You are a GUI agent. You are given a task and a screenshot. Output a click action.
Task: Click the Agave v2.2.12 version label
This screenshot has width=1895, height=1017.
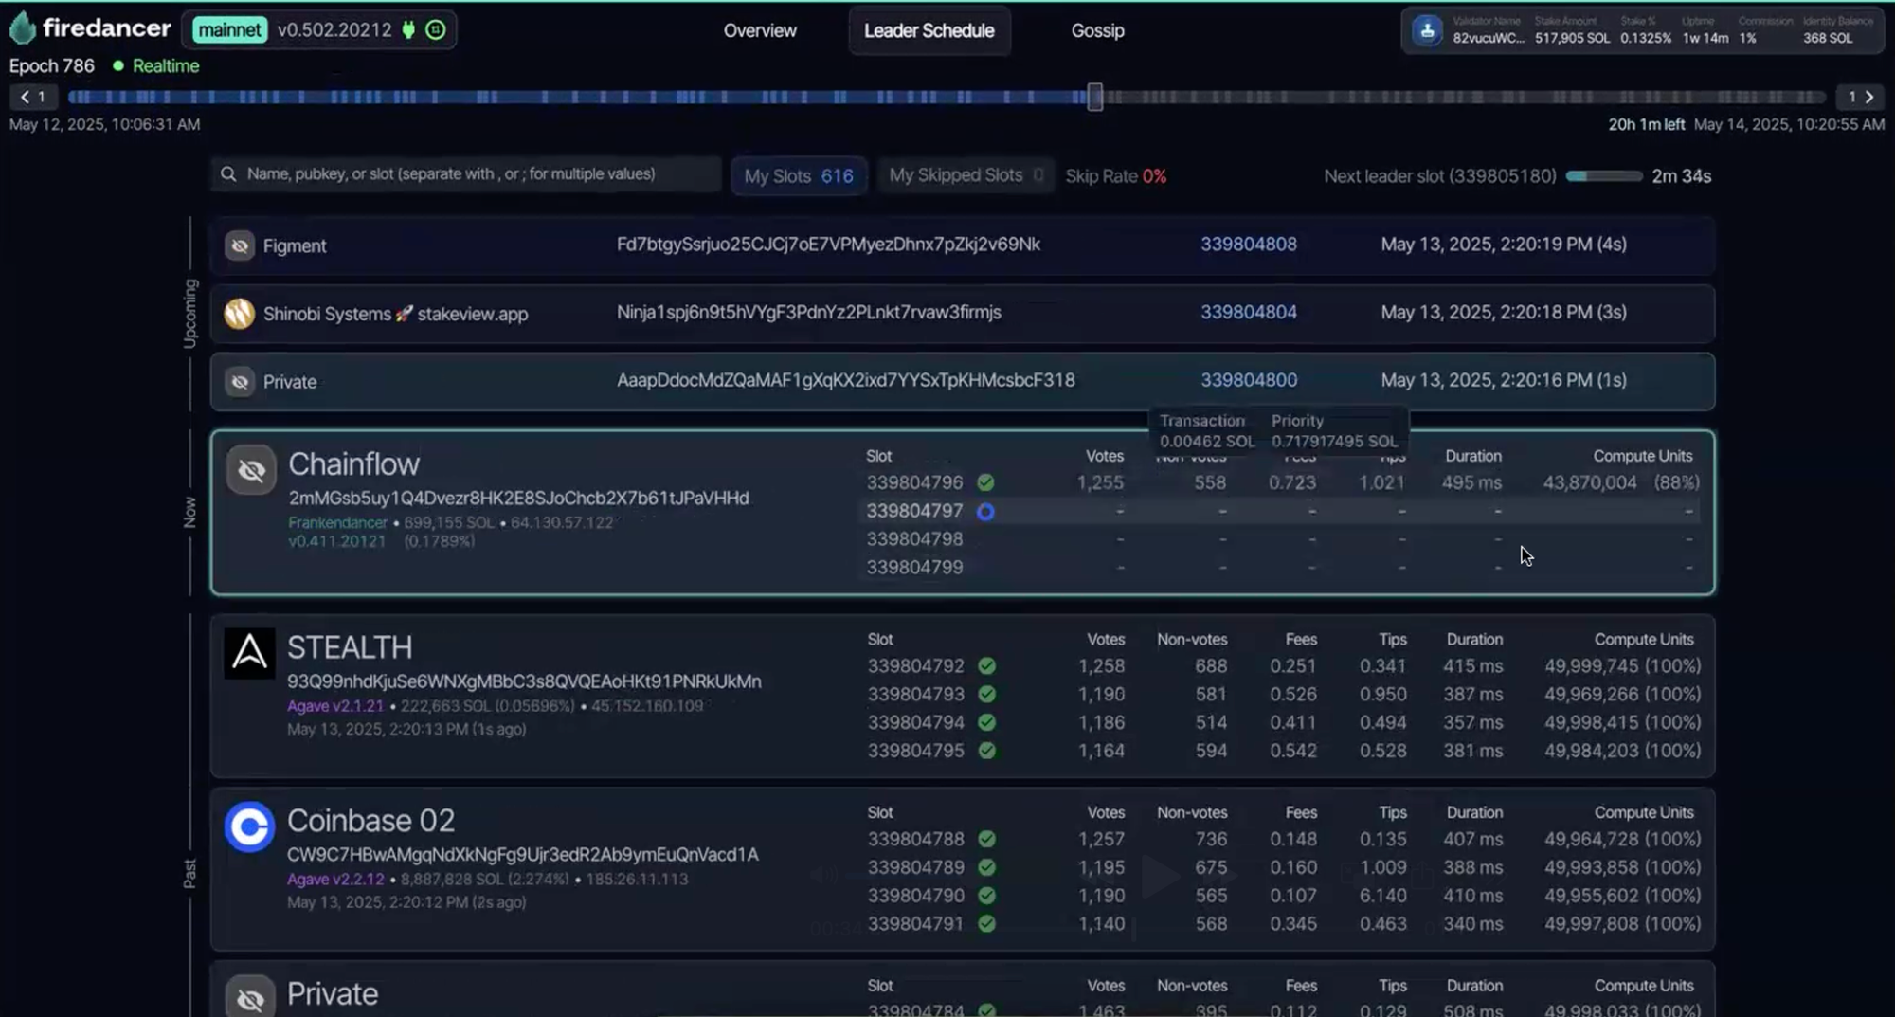tap(335, 880)
